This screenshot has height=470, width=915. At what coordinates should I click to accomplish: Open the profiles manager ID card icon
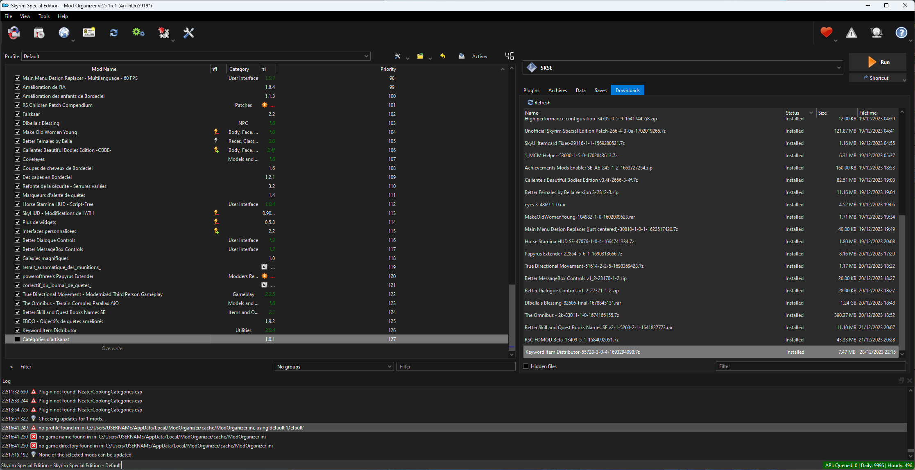(x=89, y=33)
